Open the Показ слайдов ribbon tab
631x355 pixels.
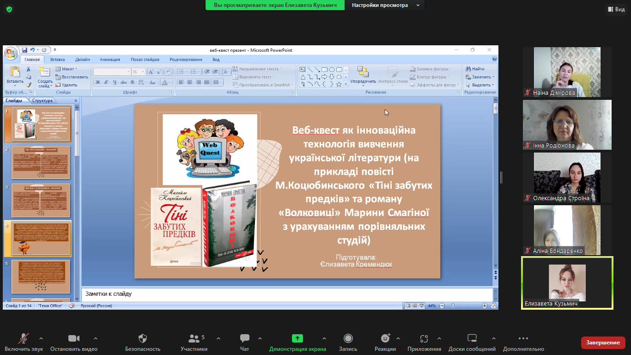[145, 60]
